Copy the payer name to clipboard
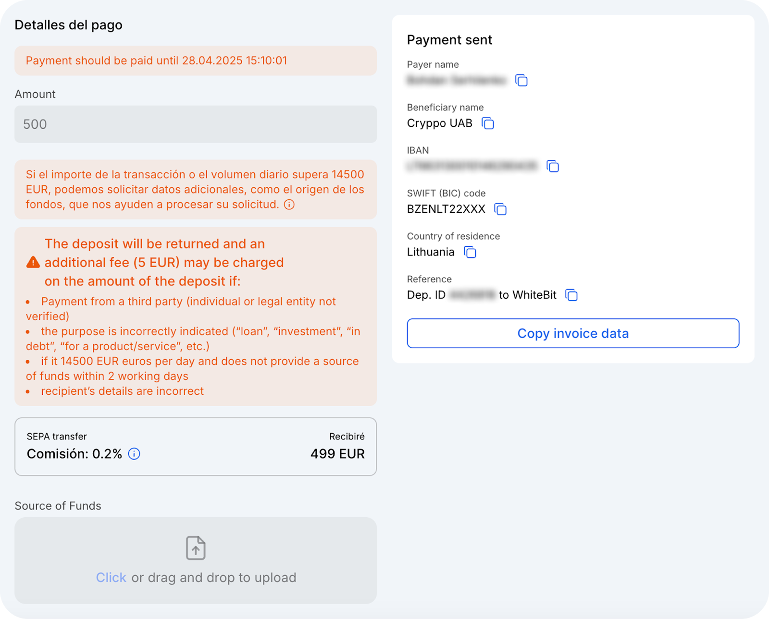769x619 pixels. [521, 81]
